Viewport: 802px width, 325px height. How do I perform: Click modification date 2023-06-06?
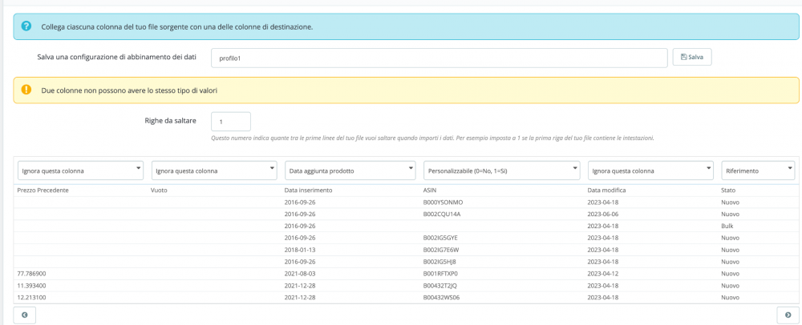(x=603, y=214)
